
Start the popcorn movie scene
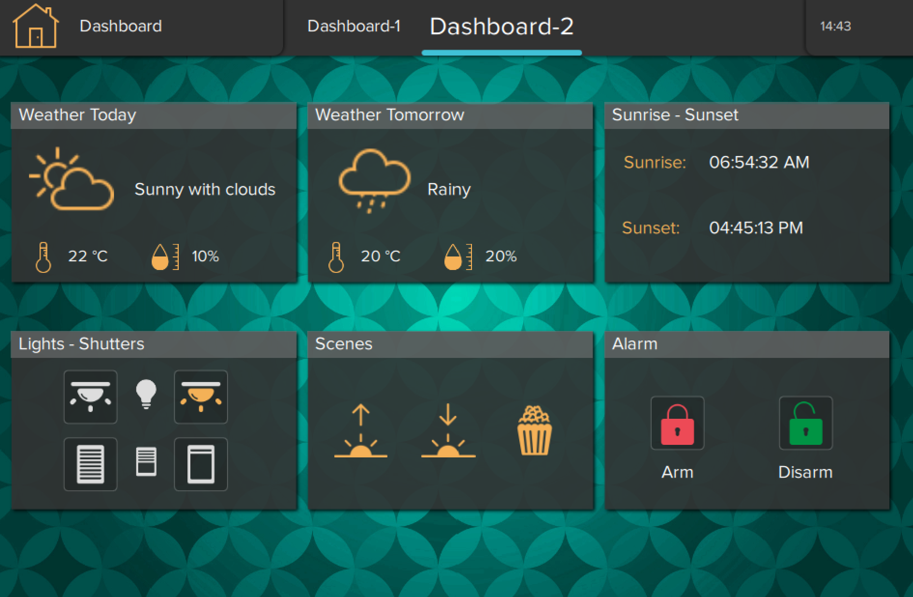534,430
